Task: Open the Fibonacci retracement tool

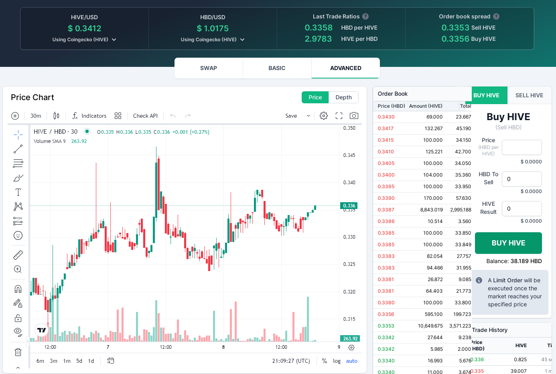Action: point(18,163)
